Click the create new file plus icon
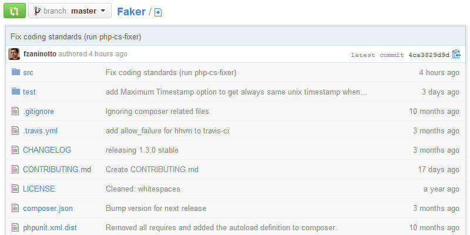This screenshot has width=470, height=235. 158,12
